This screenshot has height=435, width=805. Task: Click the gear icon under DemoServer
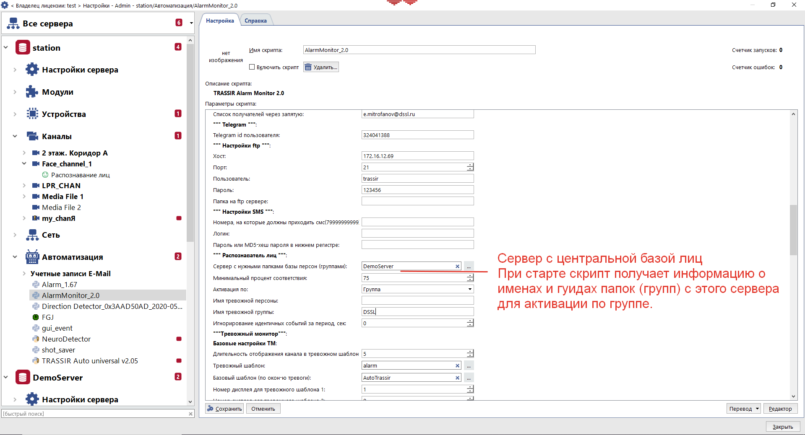click(x=32, y=399)
